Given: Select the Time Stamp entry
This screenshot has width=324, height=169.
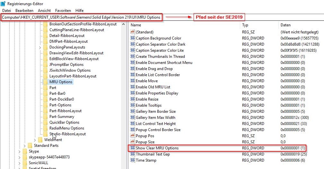Looking at the screenshot, I should [146, 160].
